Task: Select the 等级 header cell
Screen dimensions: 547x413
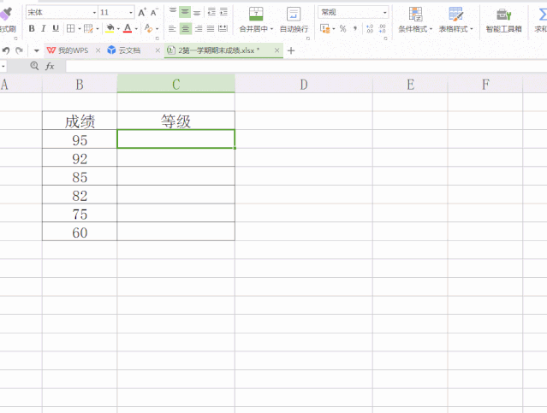Action: click(x=176, y=121)
